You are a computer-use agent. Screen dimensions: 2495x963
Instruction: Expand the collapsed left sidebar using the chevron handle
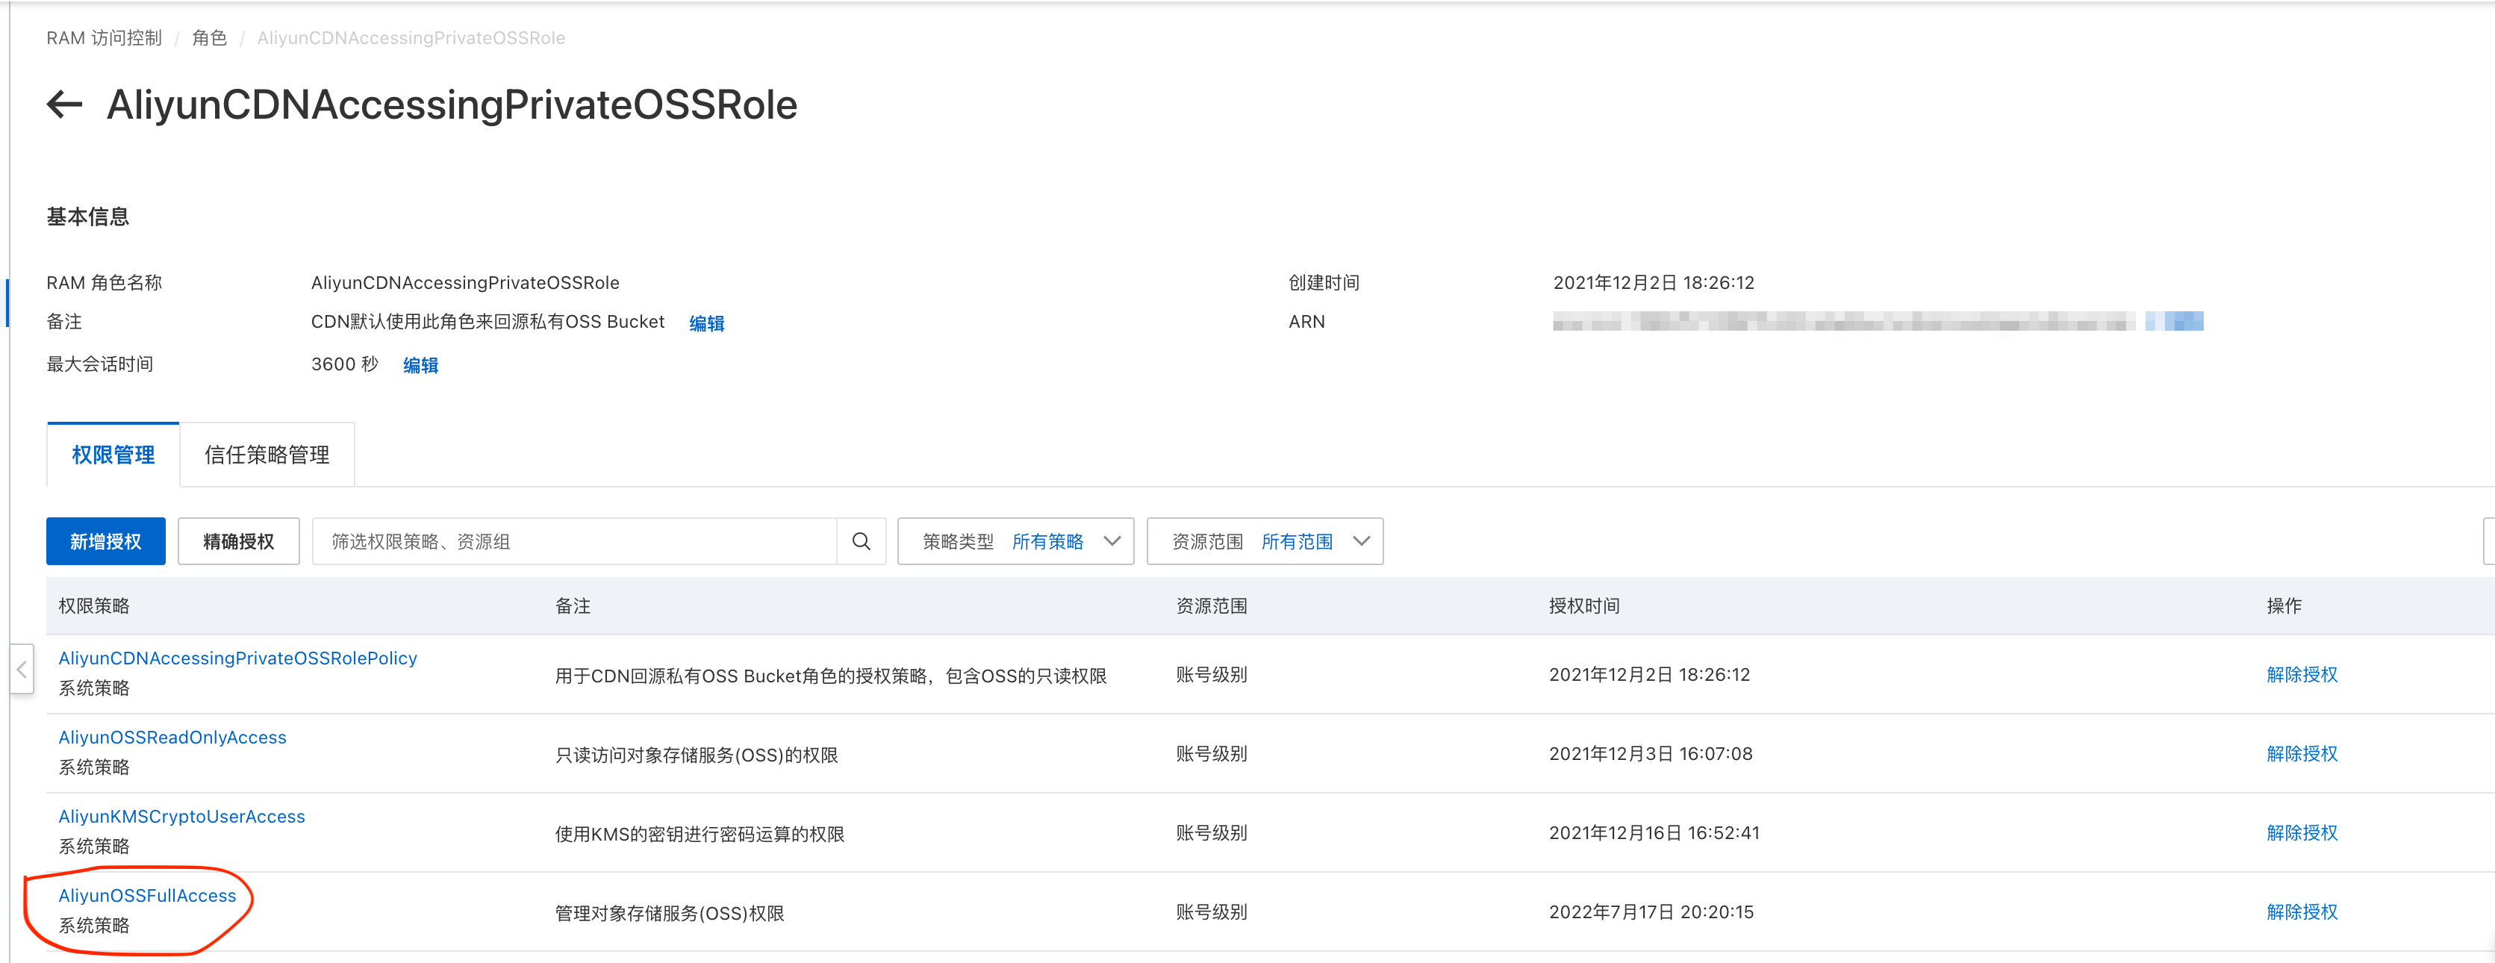point(22,670)
